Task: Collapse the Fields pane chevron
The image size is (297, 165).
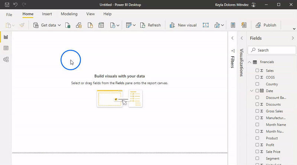Action: 293,38
